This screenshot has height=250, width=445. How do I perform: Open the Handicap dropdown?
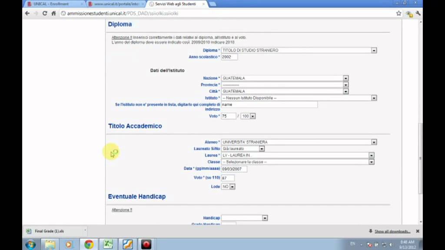(x=244, y=218)
